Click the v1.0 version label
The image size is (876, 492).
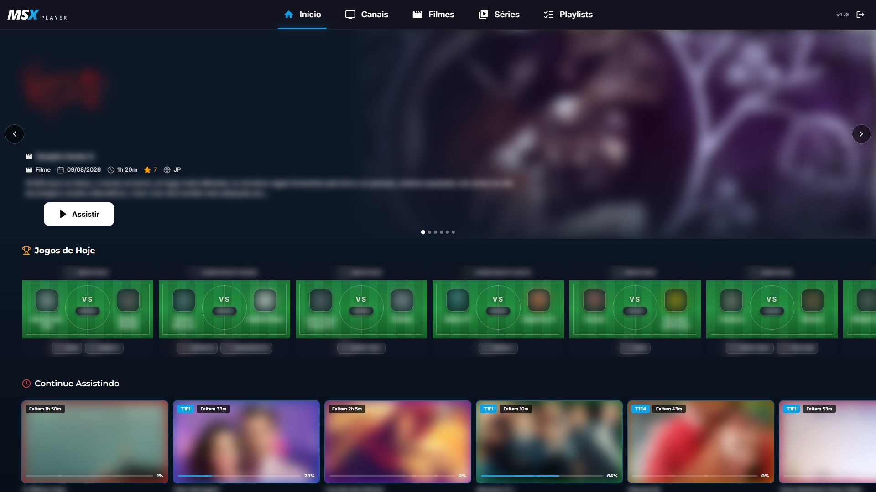[842, 15]
